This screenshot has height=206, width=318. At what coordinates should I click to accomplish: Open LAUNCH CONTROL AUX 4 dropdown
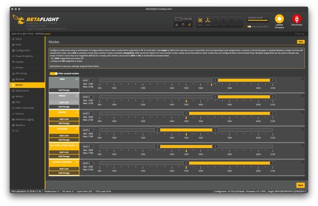[x=88, y=163]
